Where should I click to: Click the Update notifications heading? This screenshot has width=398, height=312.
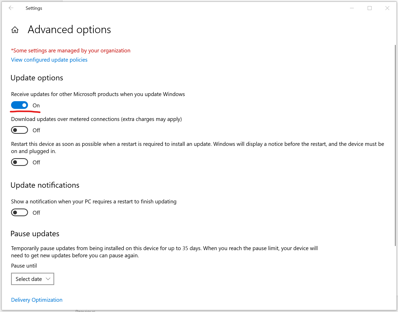pyautogui.click(x=45, y=185)
